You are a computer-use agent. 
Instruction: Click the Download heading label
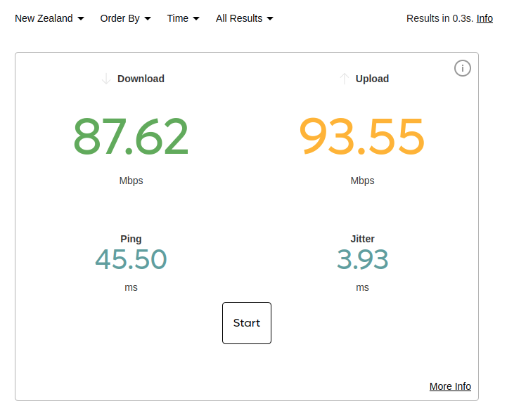(x=141, y=79)
